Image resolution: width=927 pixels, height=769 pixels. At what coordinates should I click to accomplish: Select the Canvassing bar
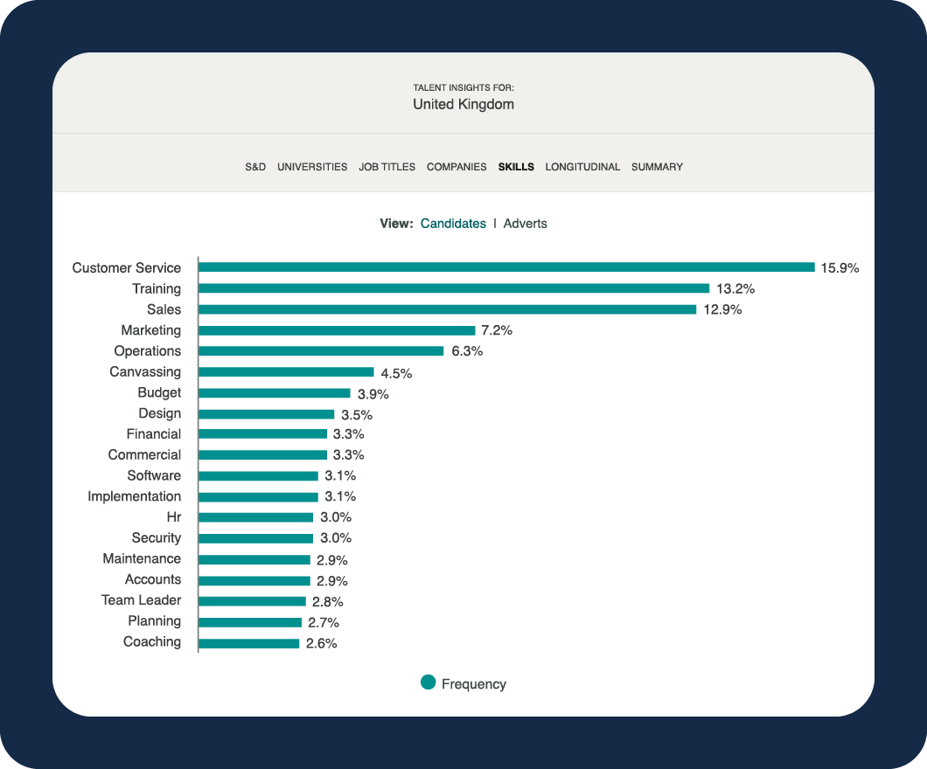(286, 372)
